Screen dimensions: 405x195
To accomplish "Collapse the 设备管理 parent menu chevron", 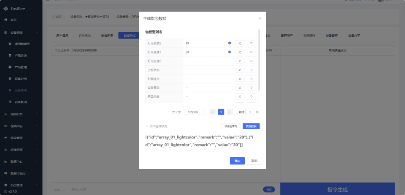I will (37, 33).
